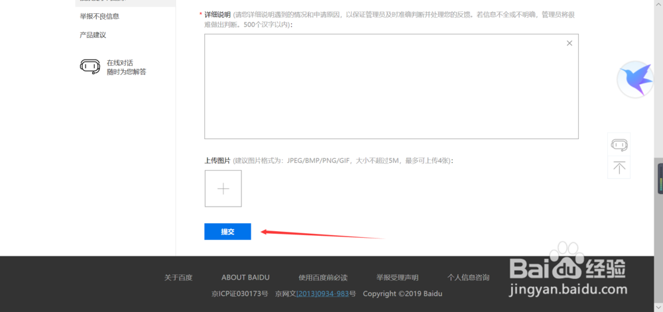Viewport: 663px width, 312px height.
Task: Open the [2013]0934-983 license link
Action: pos(323,293)
